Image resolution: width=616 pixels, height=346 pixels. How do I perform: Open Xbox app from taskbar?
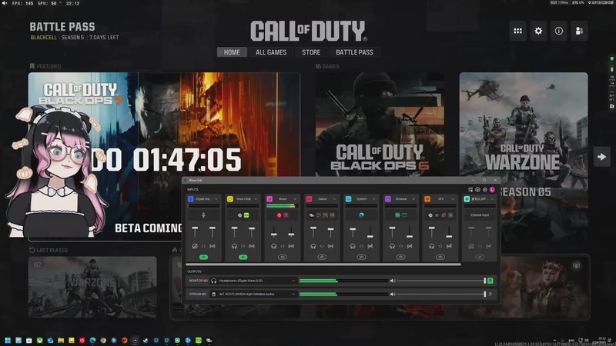(x=40, y=341)
